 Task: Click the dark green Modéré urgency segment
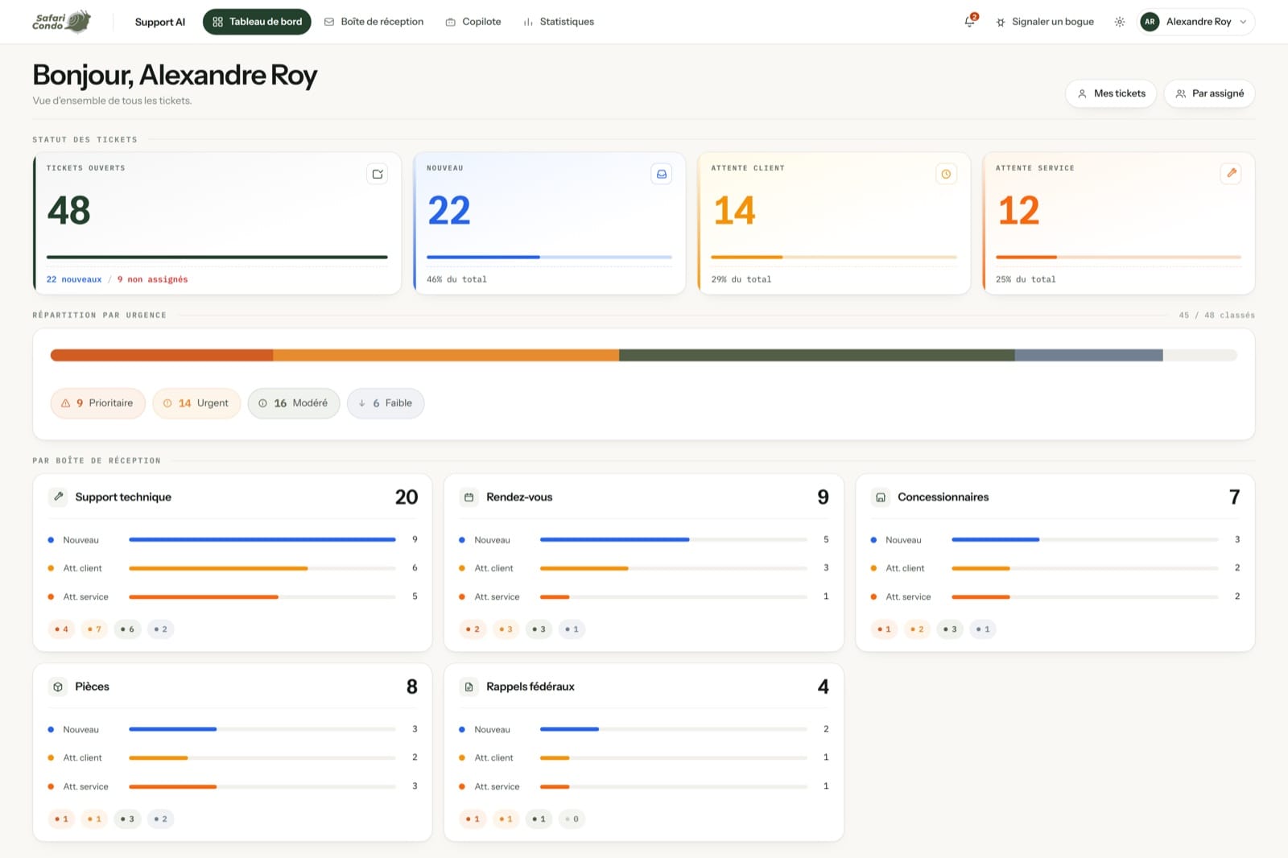[817, 355]
